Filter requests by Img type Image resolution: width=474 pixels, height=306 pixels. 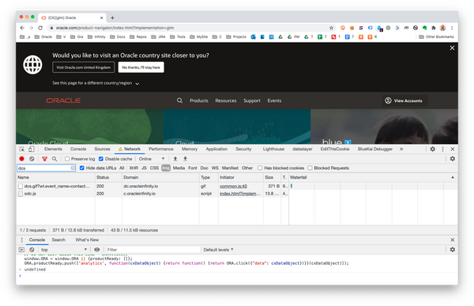point(166,168)
